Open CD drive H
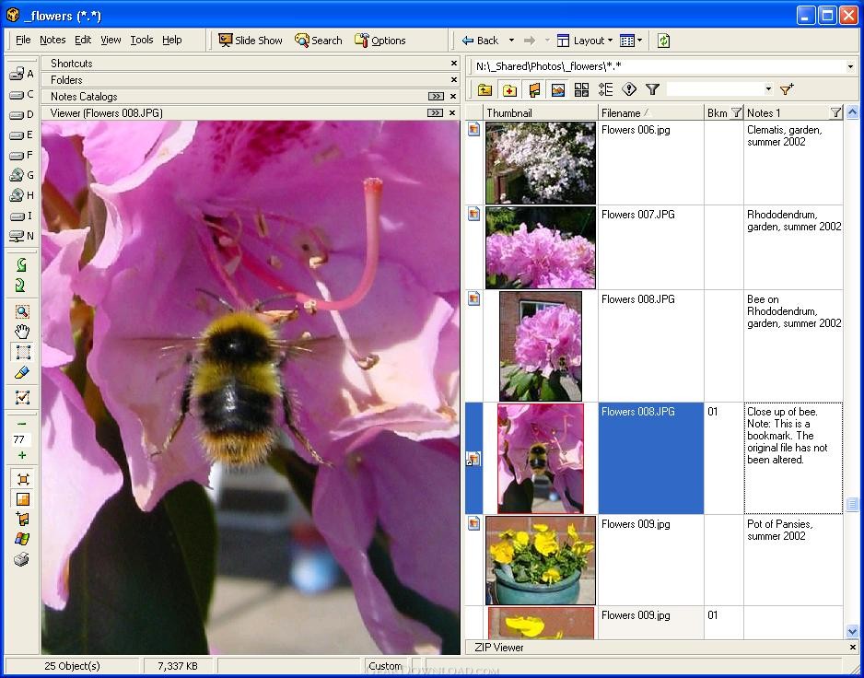The image size is (864, 678). (x=21, y=195)
